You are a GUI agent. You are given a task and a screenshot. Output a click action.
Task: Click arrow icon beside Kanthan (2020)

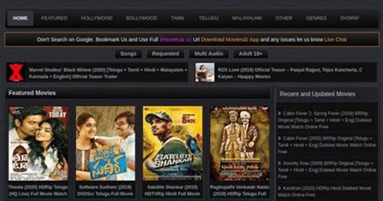pyautogui.click(x=280, y=188)
